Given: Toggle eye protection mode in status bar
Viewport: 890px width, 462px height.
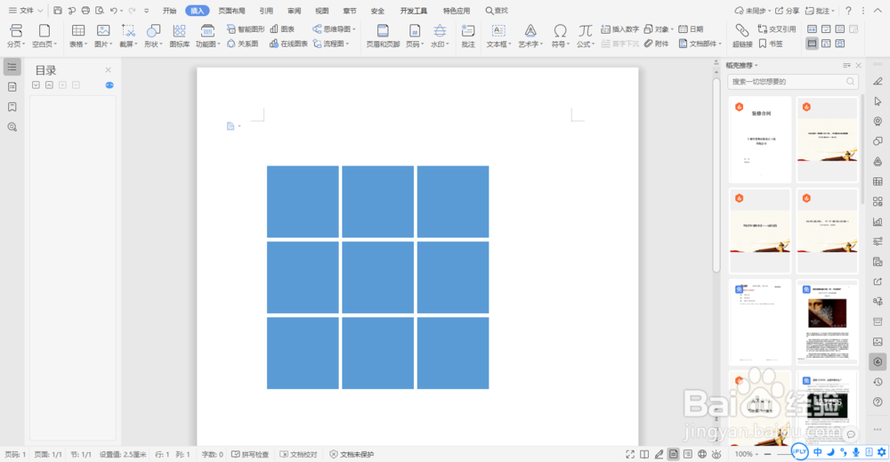Looking at the screenshot, I should [716, 454].
